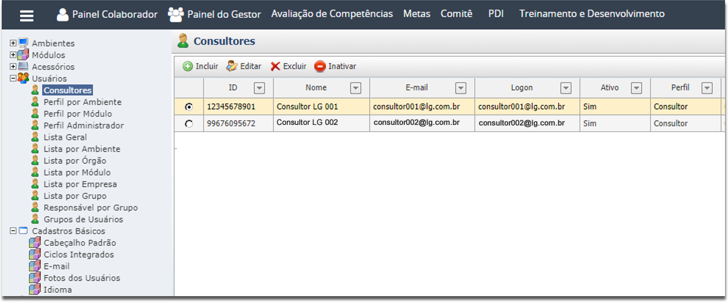
Task: Open the Ativo column filter dropdown
Action: (x=636, y=88)
